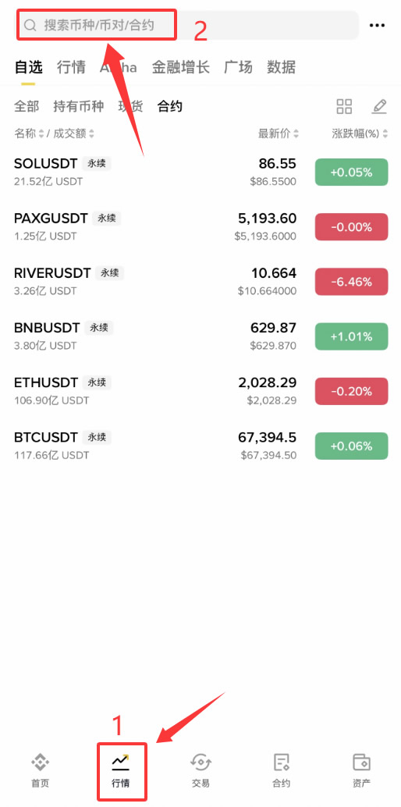This screenshot has height=807, width=401.
Task: Open the 合约 futures icon in bottom bar
Action: pyautogui.click(x=281, y=763)
